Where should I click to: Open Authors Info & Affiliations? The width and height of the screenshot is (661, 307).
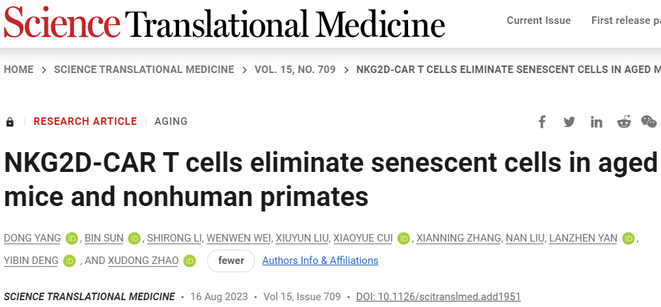(x=320, y=261)
